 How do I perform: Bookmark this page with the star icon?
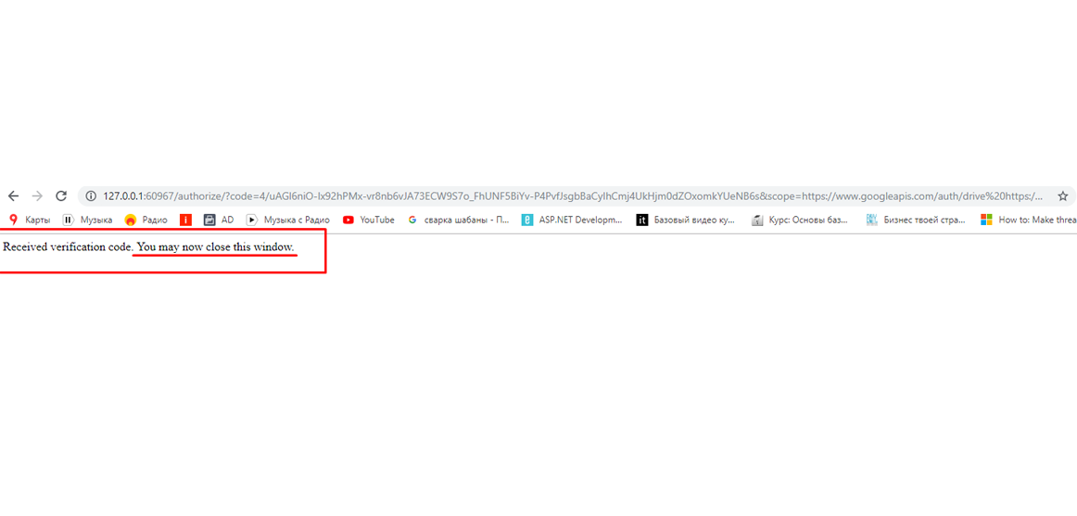1062,196
